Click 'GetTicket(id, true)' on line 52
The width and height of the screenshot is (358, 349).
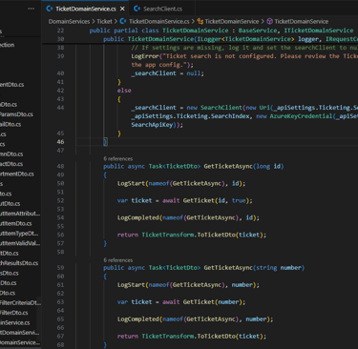point(218,200)
